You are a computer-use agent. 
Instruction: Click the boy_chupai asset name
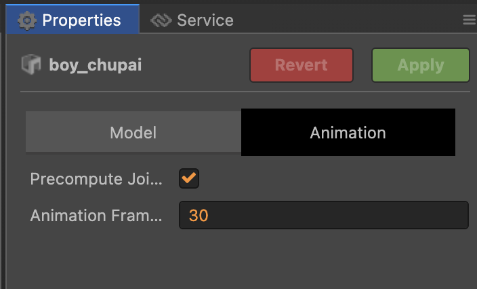[x=95, y=66]
